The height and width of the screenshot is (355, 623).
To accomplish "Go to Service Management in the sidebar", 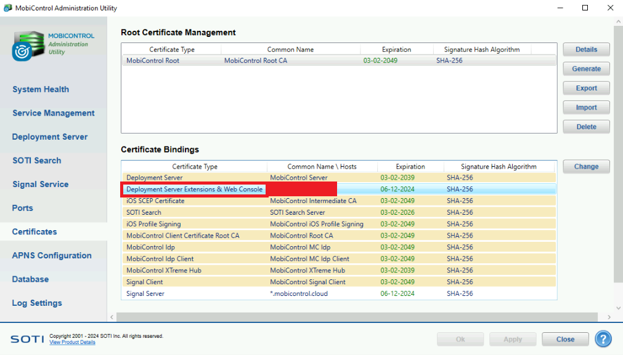I will click(53, 113).
